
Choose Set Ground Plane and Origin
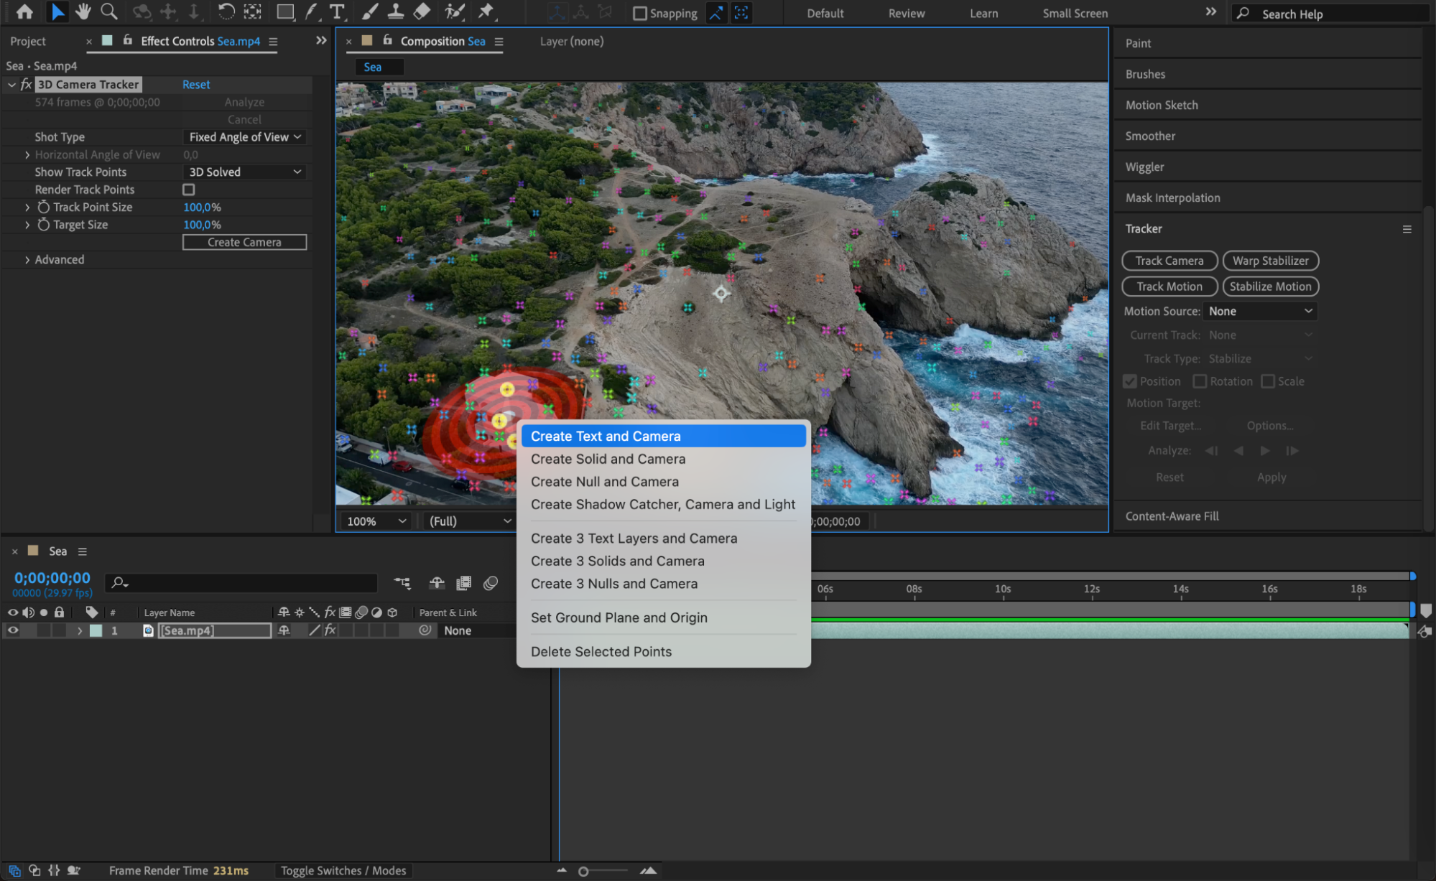point(619,617)
